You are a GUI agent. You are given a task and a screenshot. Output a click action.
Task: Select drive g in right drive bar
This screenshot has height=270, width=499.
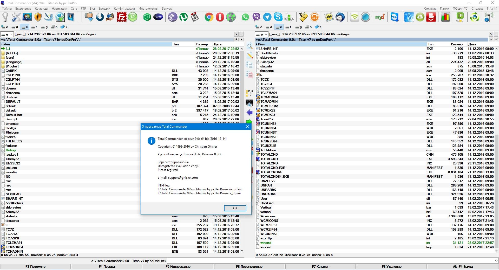click(298, 27)
